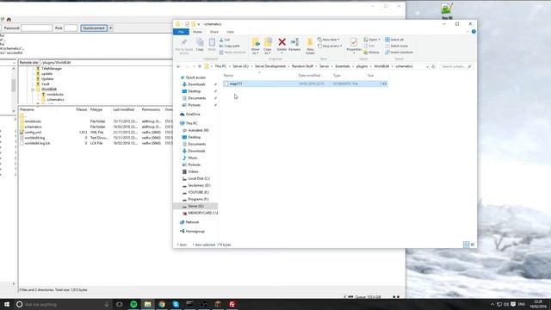
Task: Click the Explorer Help icon
Action: tap(474, 32)
